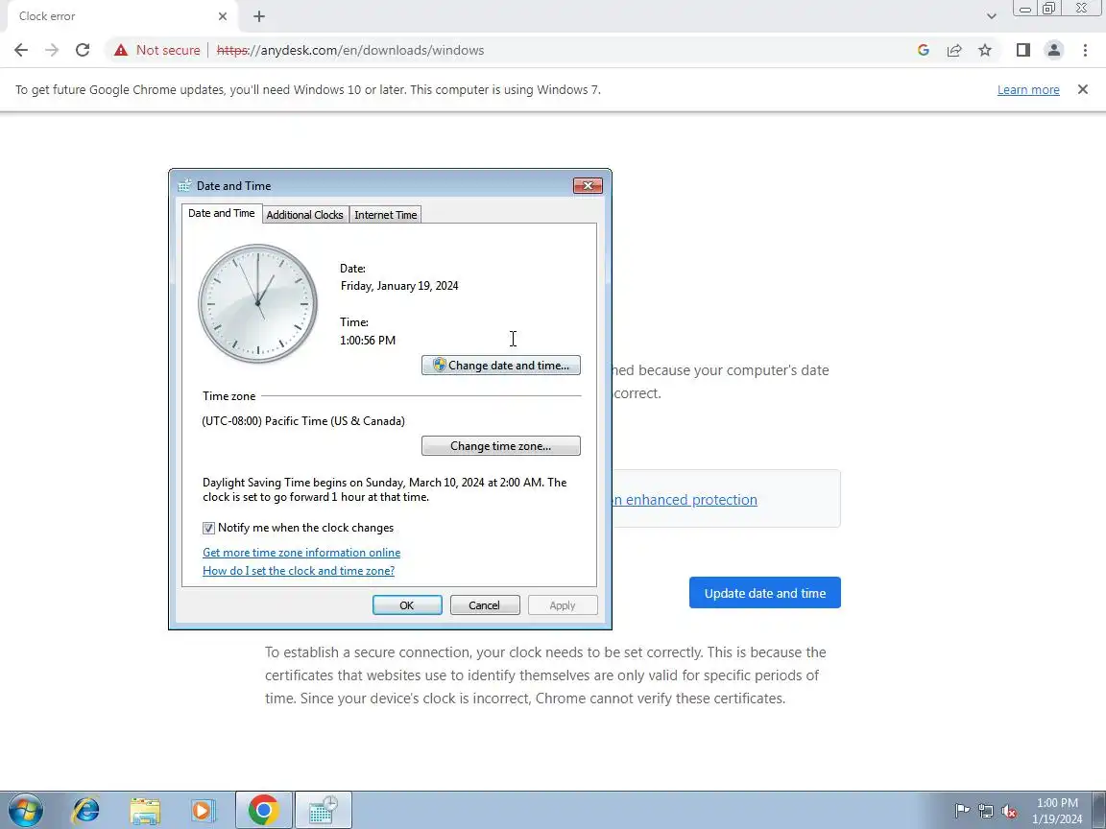Close the Date and Time dialog

(588, 185)
